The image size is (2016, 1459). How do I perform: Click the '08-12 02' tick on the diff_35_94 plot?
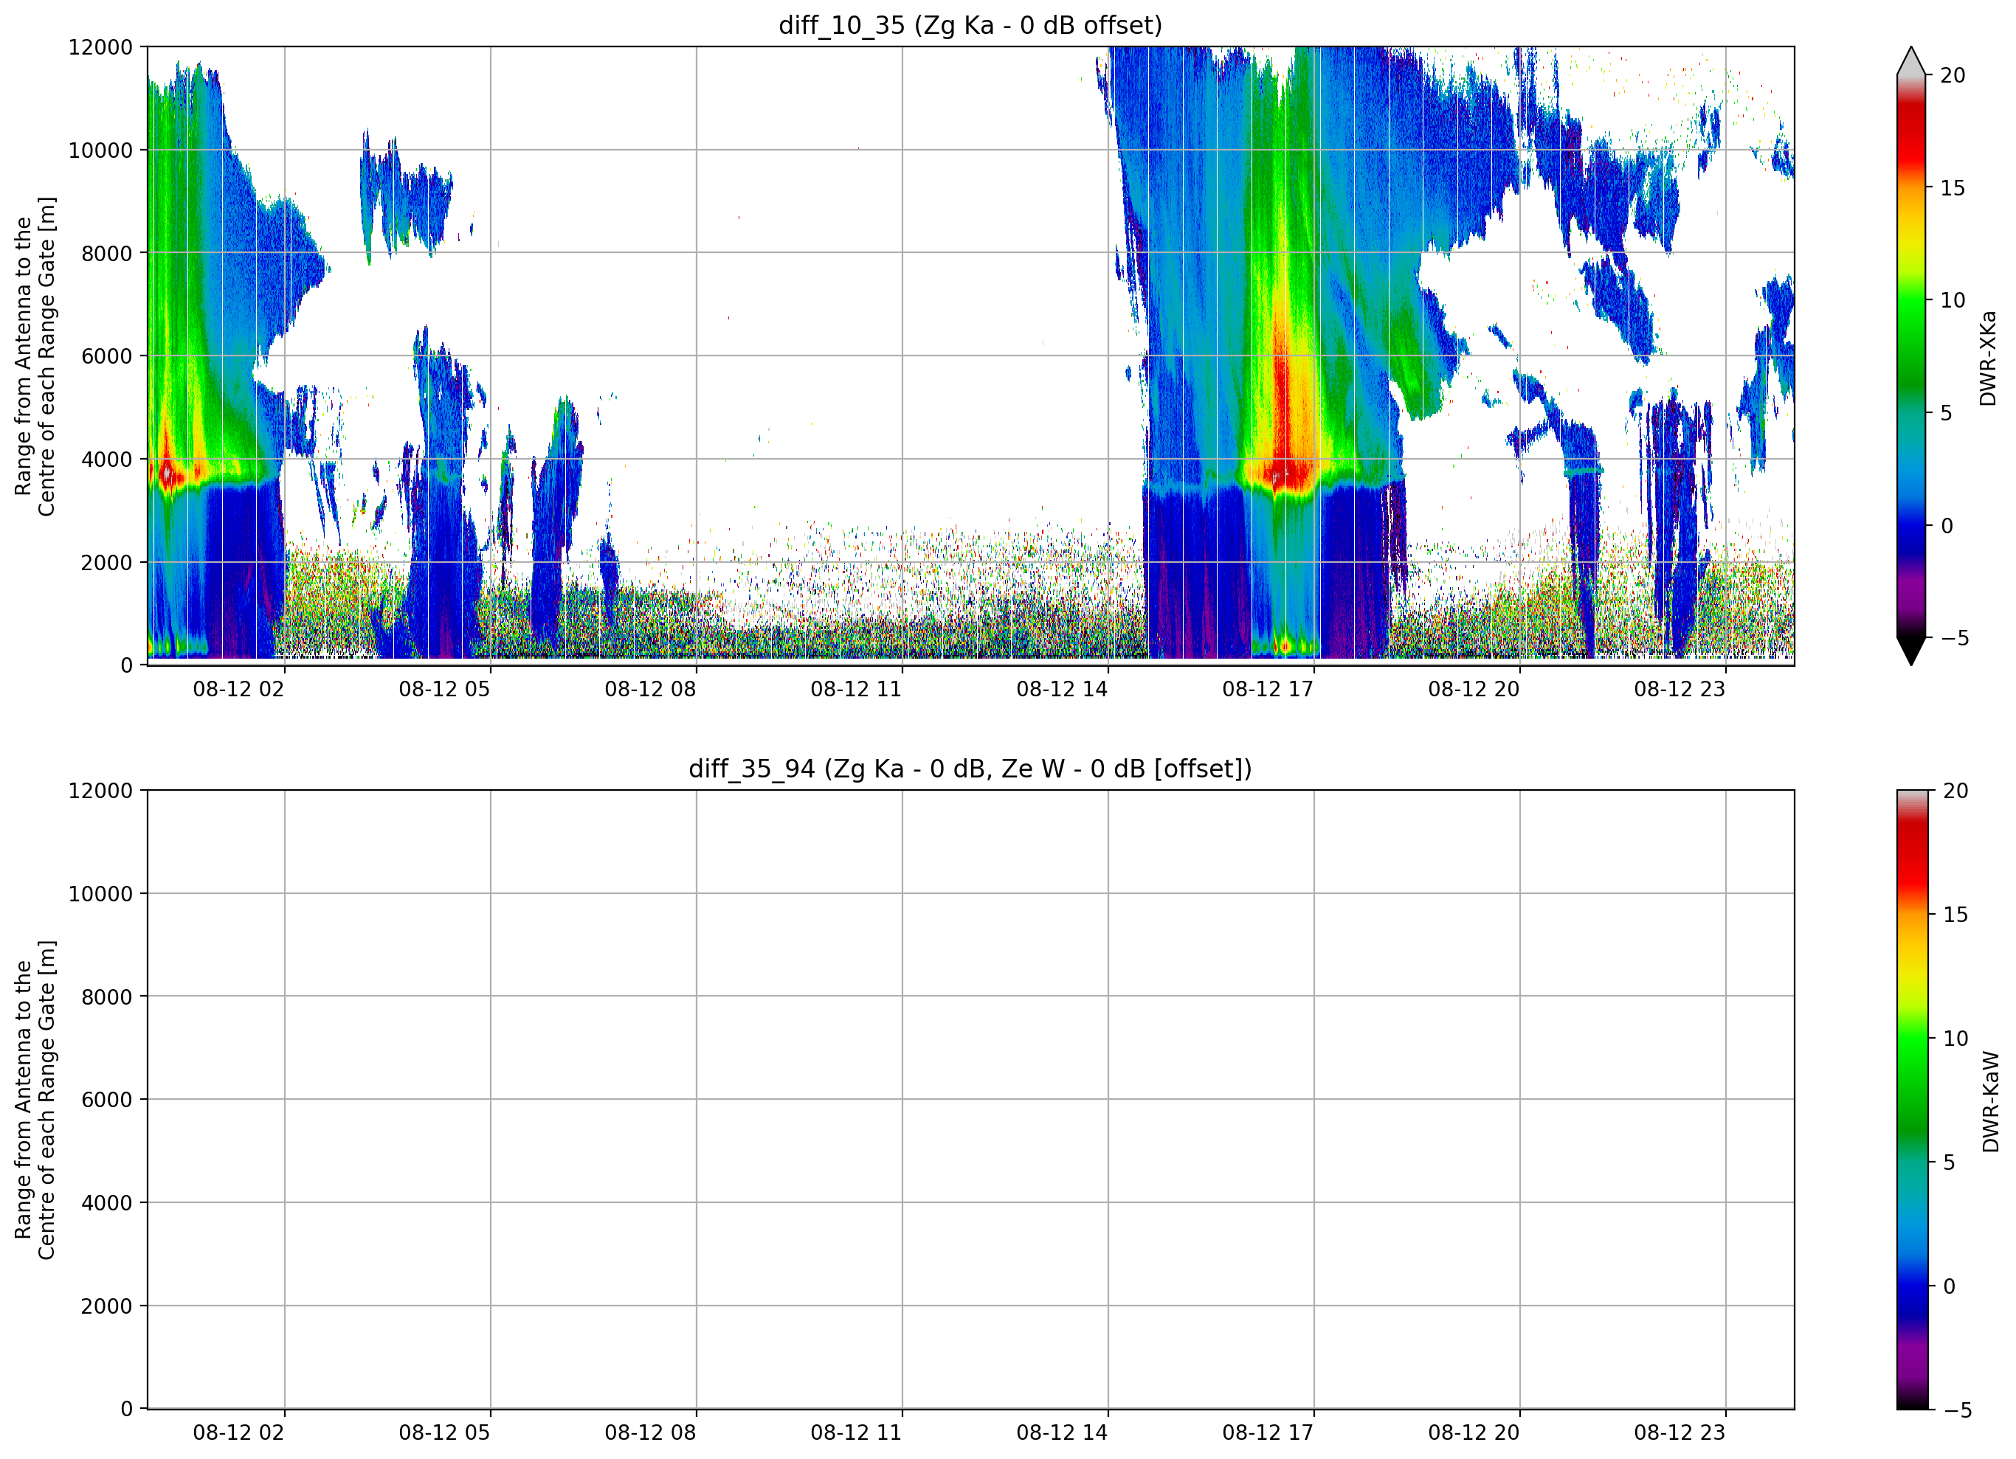pyautogui.click(x=238, y=1433)
